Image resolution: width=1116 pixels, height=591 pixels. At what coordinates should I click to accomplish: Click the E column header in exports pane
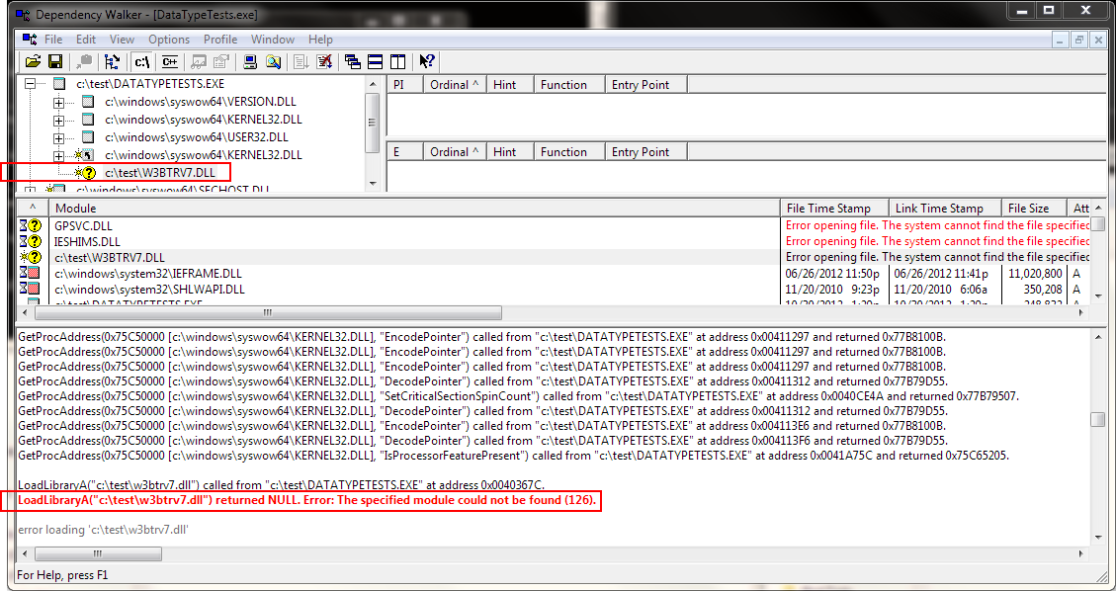click(405, 152)
